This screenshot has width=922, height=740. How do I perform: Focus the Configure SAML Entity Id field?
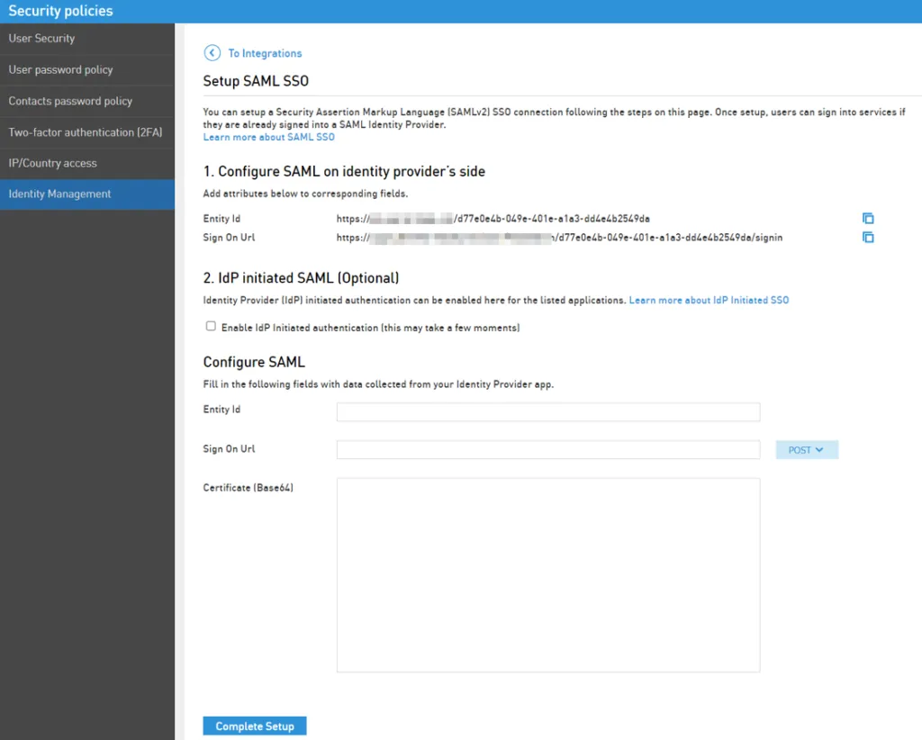548,411
